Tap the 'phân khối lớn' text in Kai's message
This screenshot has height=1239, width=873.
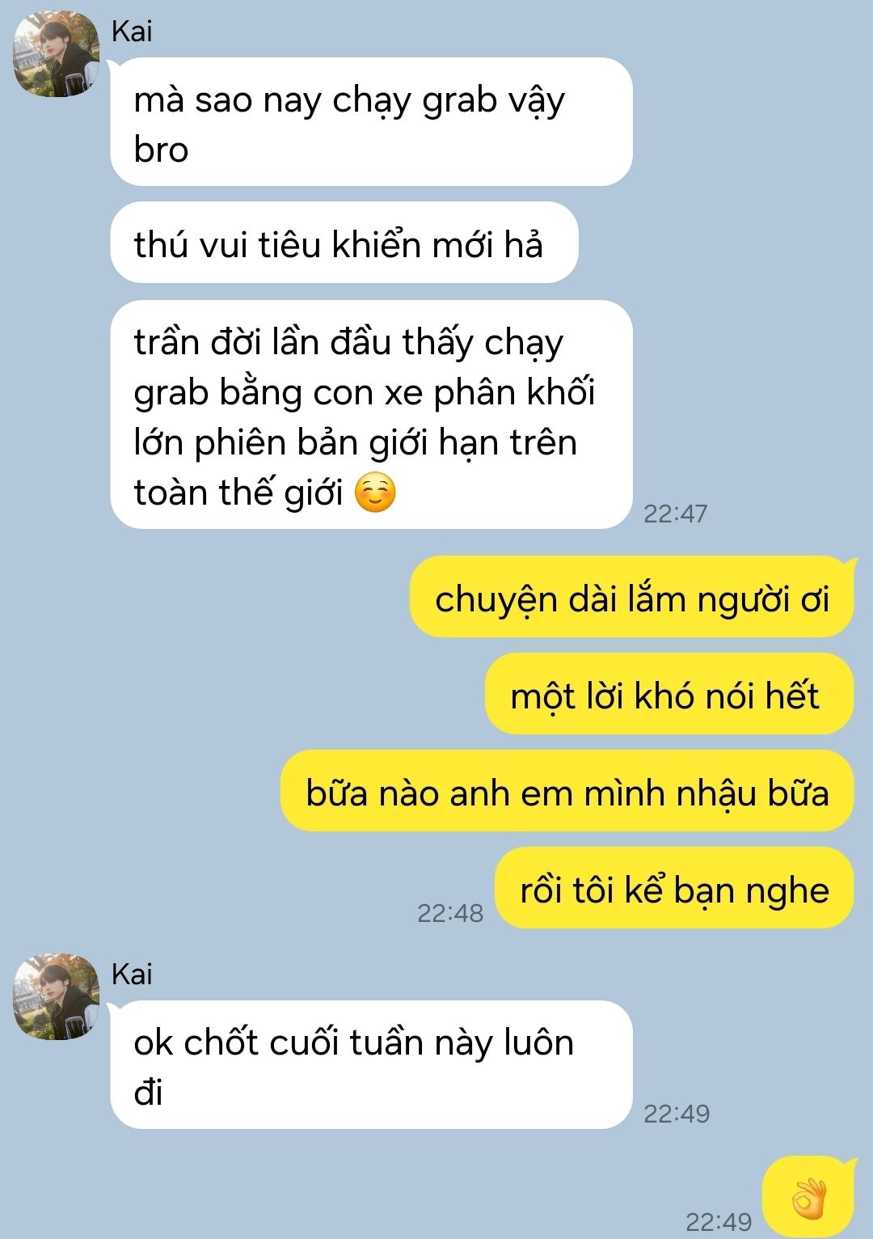coord(364,417)
